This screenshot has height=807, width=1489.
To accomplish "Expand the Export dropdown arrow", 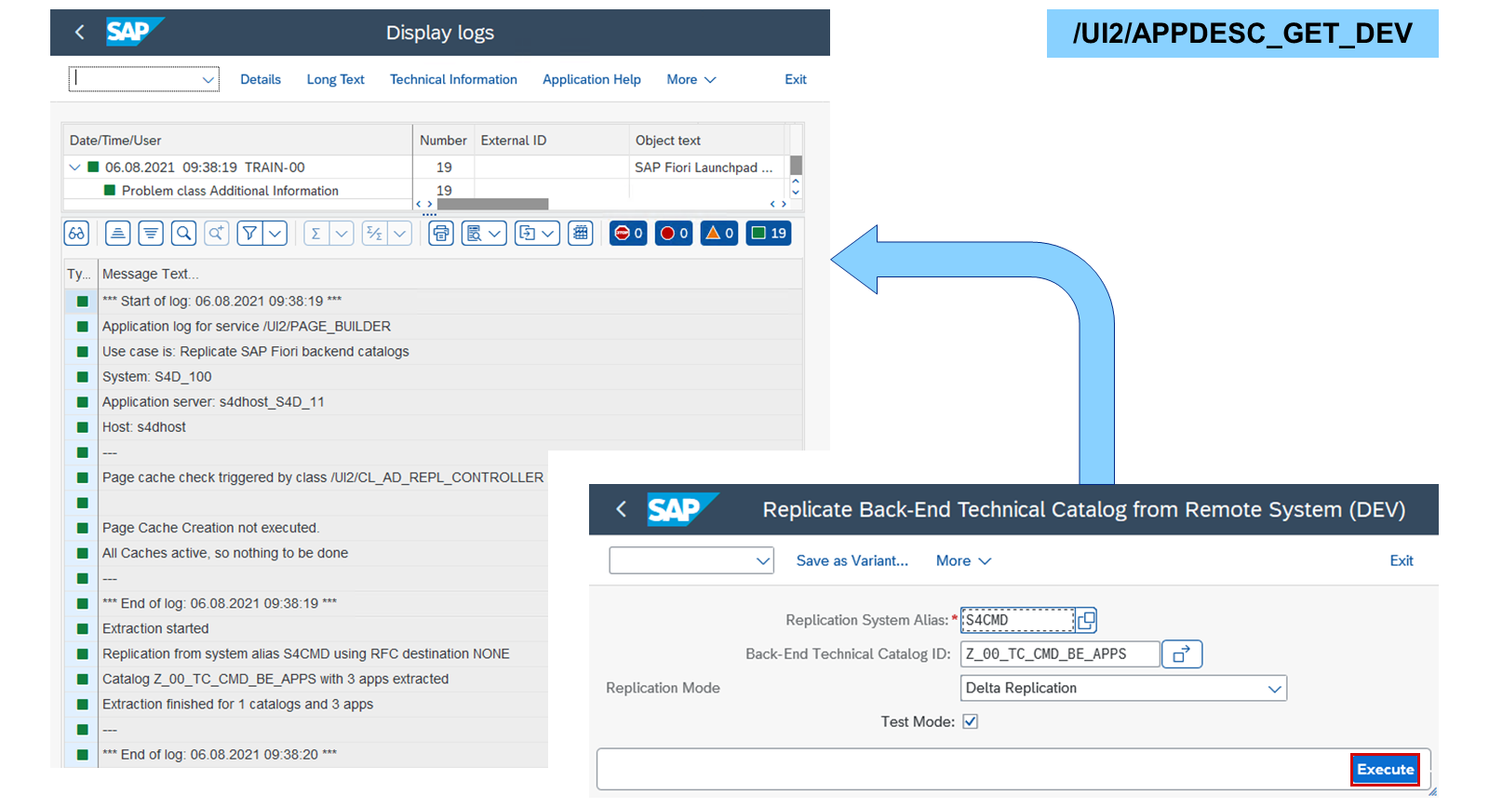I will pos(549,233).
